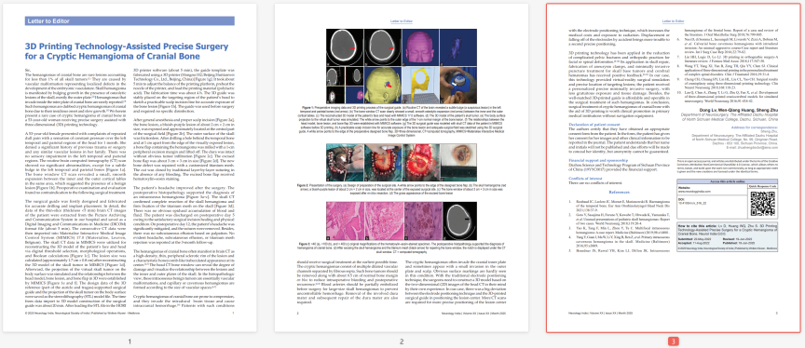Select the page 2 thumbnail with figures
The image size is (805, 348).
click(x=402, y=167)
